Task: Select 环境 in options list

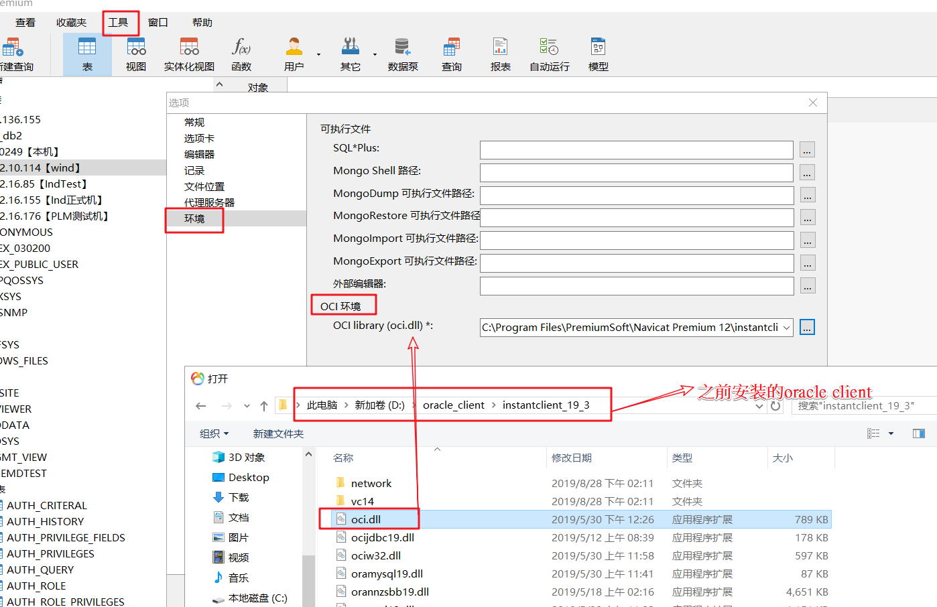Action: (x=237, y=218)
